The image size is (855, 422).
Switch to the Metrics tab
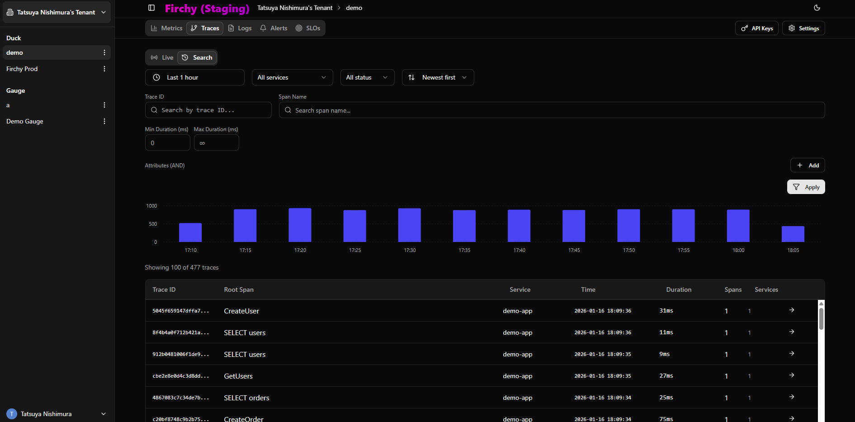(166, 28)
